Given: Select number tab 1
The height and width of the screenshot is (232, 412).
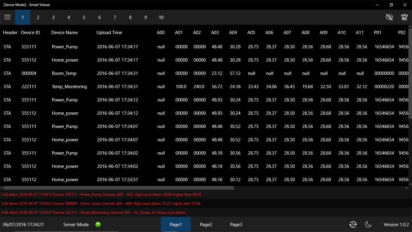Looking at the screenshot, I should point(23,17).
